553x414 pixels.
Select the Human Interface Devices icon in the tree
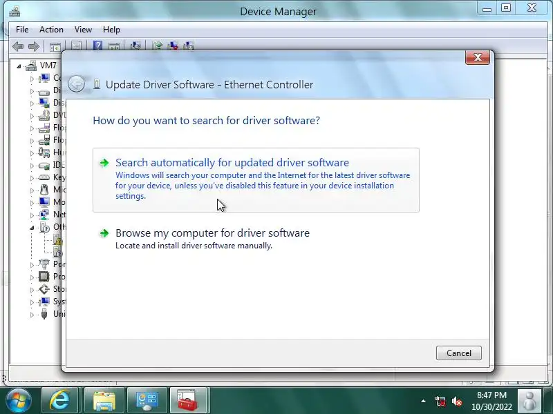[x=44, y=152]
